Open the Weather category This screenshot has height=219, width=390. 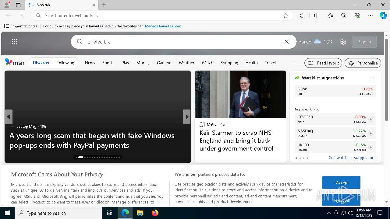point(186,63)
